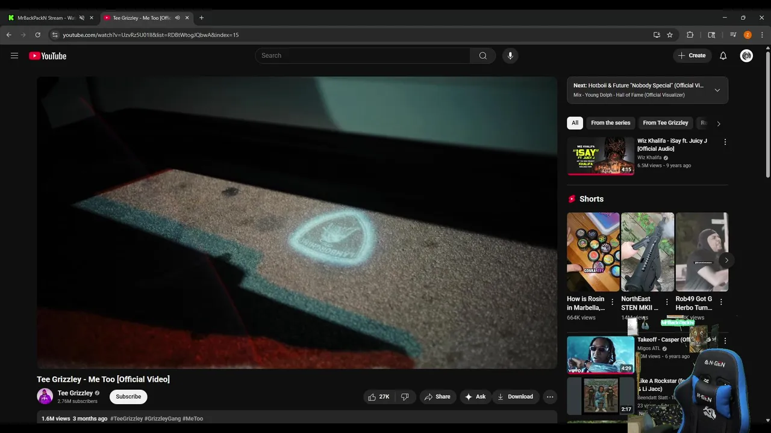Select From the series chip

pos(610,123)
